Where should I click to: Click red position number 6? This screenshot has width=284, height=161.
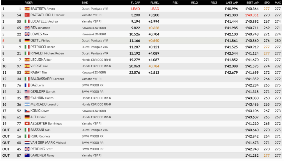click(x=3, y=41)
